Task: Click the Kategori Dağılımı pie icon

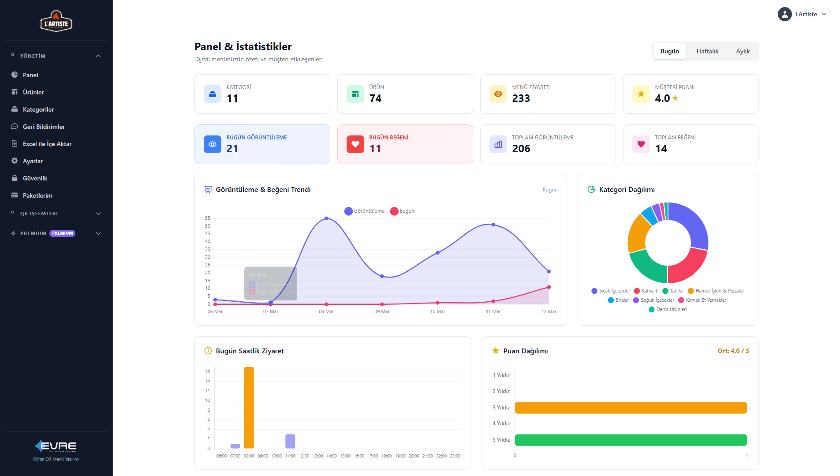Action: (x=591, y=189)
